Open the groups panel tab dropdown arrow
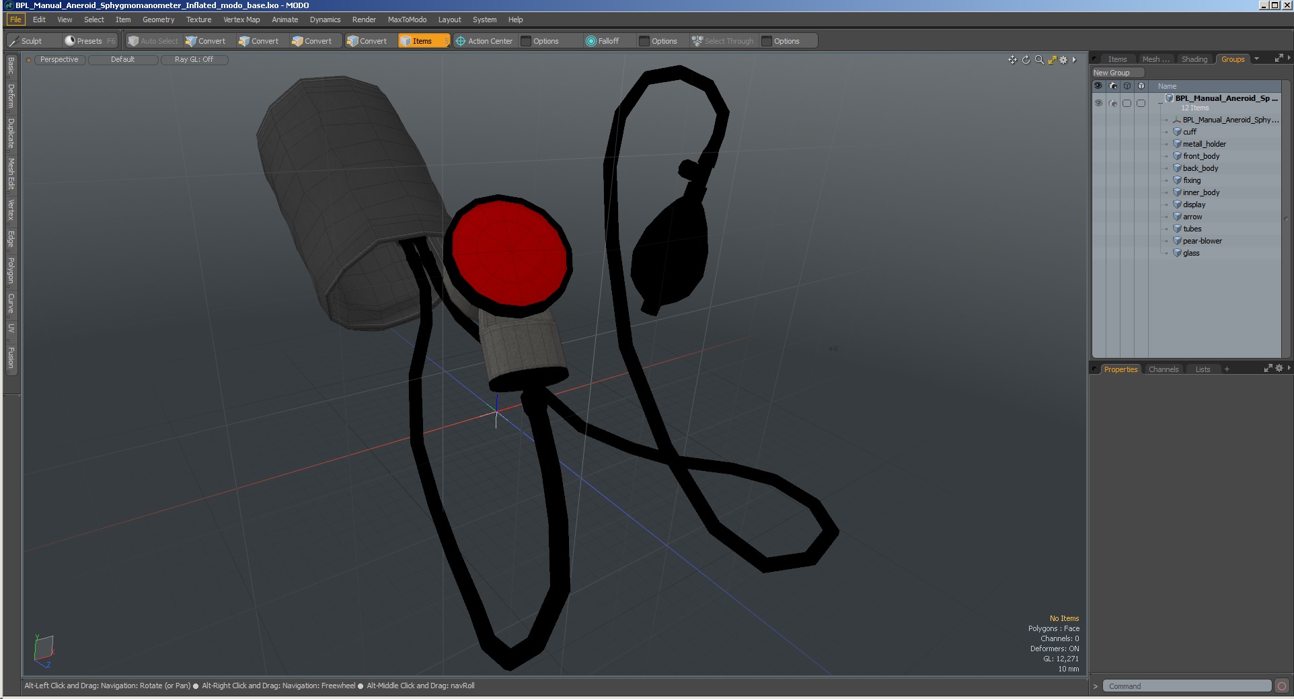The width and height of the screenshot is (1294, 699). [1256, 59]
